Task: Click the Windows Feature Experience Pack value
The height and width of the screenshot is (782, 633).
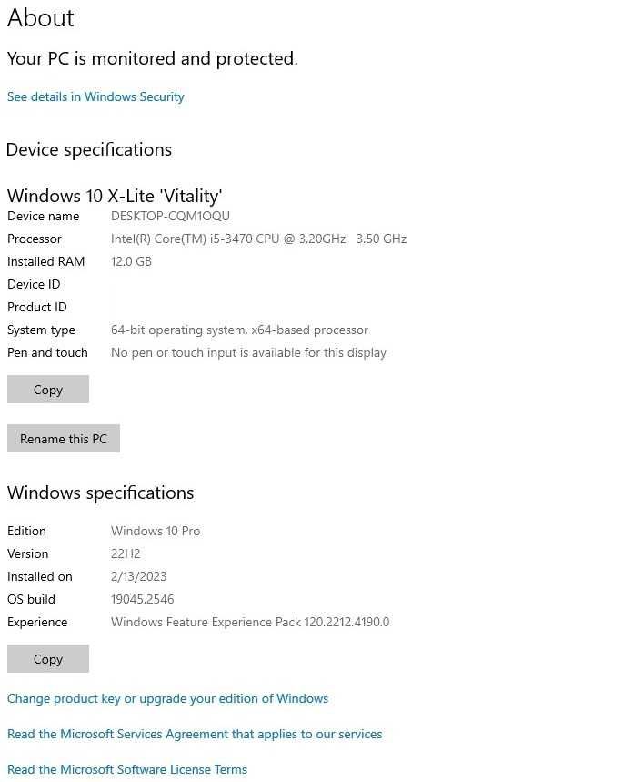Action: (x=250, y=623)
